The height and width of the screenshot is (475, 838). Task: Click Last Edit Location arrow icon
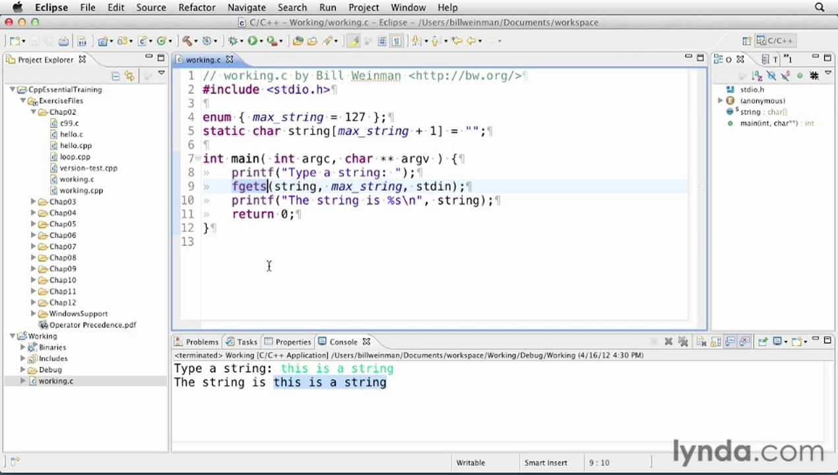point(457,41)
